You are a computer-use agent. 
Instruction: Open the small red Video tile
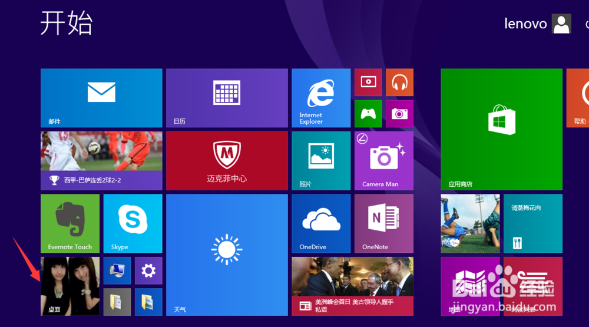point(368,82)
